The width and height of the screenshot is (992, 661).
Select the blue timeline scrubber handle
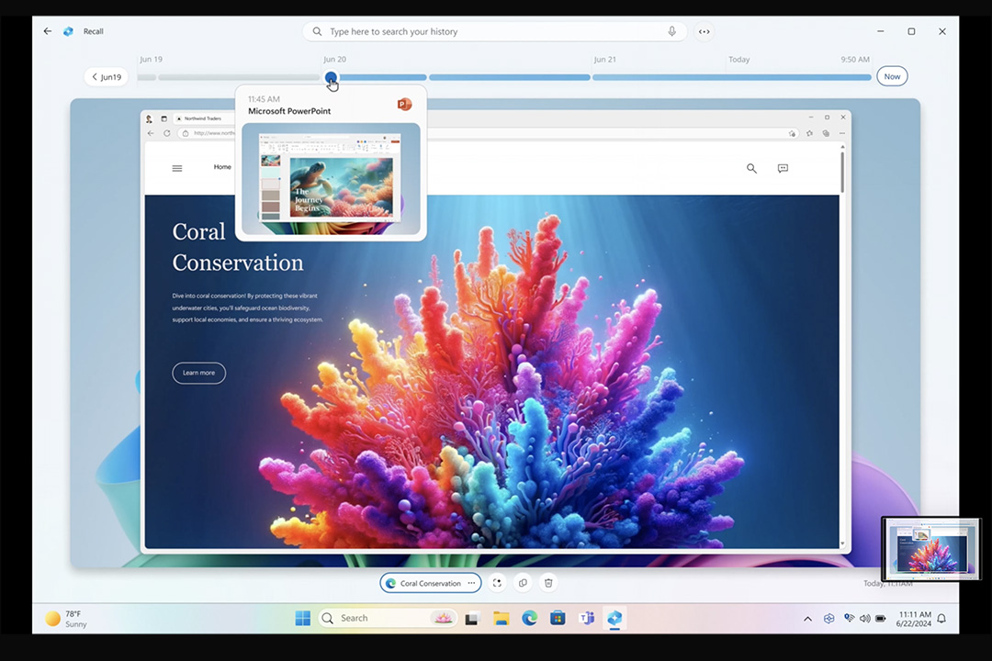pos(331,78)
